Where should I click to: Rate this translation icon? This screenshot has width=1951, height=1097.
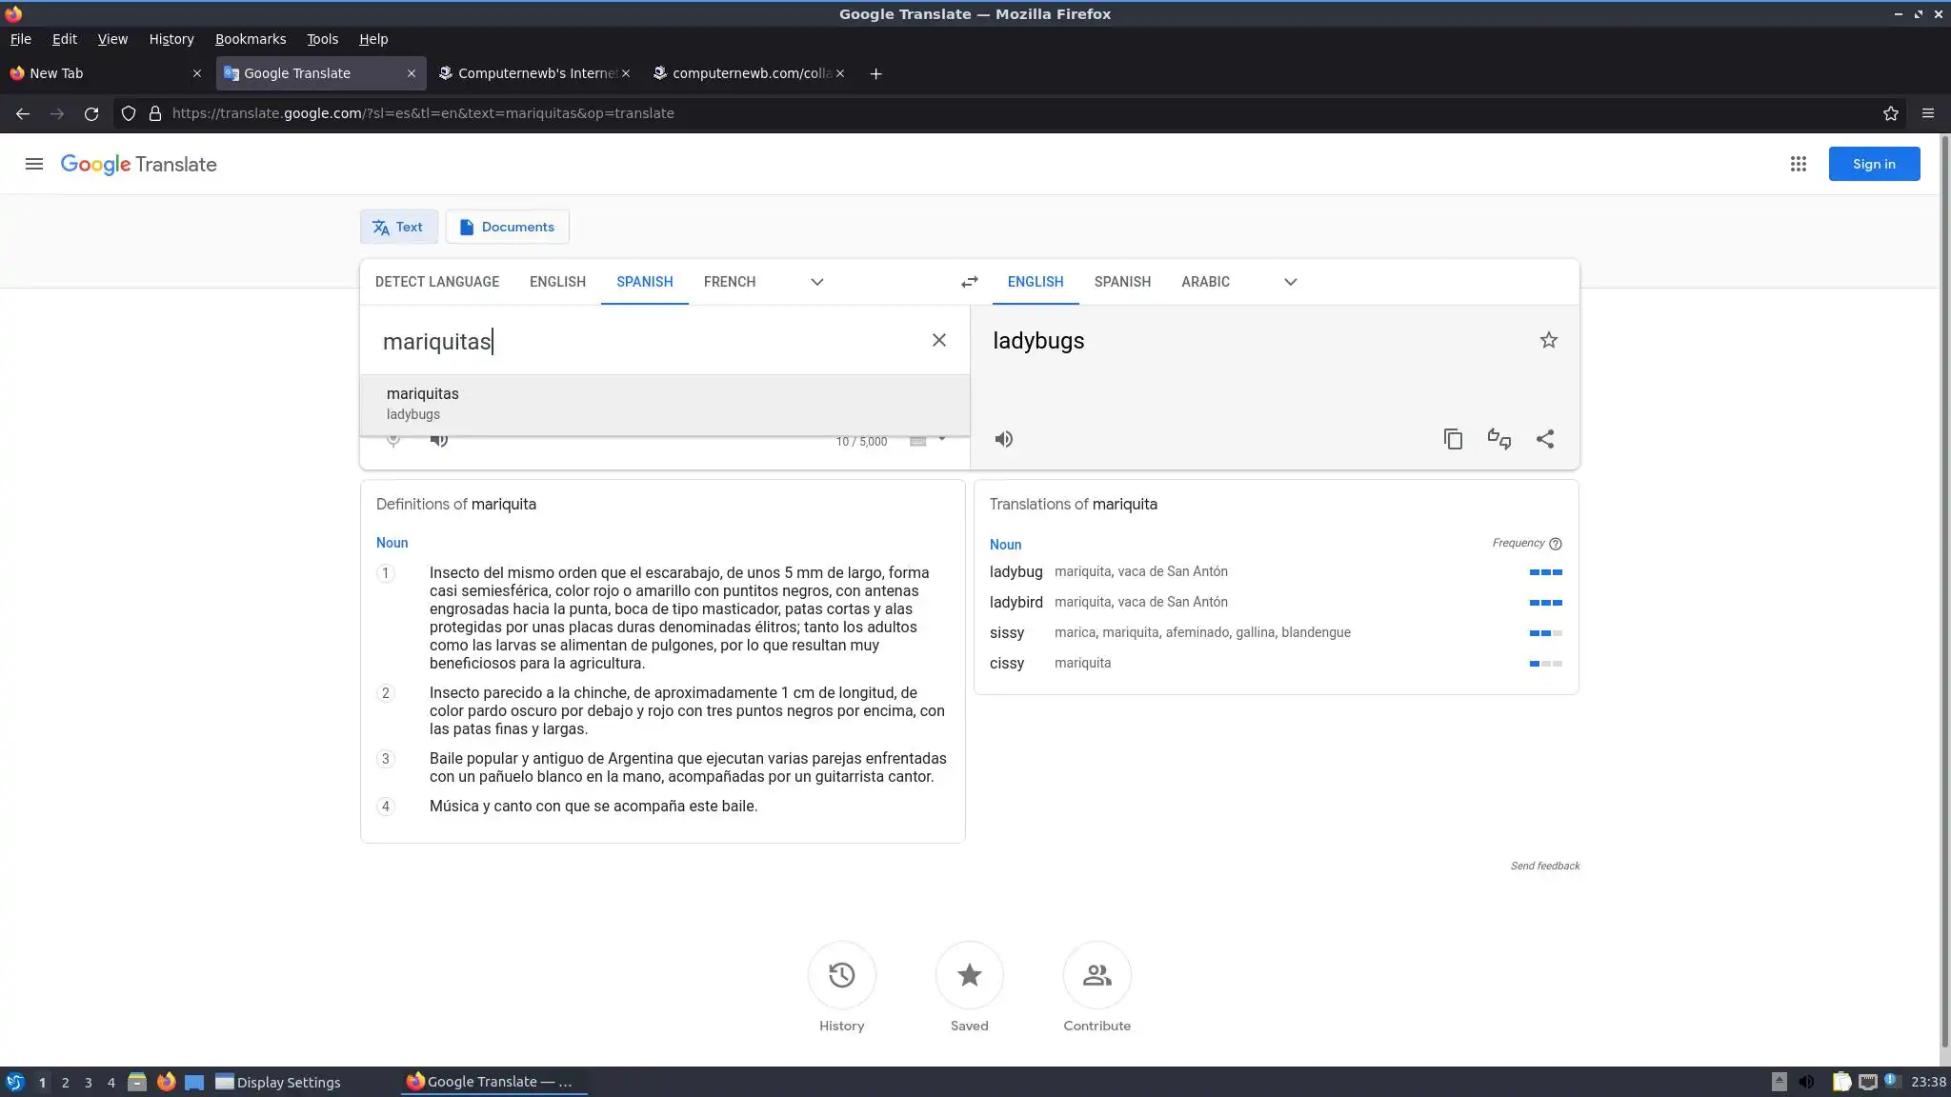(x=1498, y=439)
